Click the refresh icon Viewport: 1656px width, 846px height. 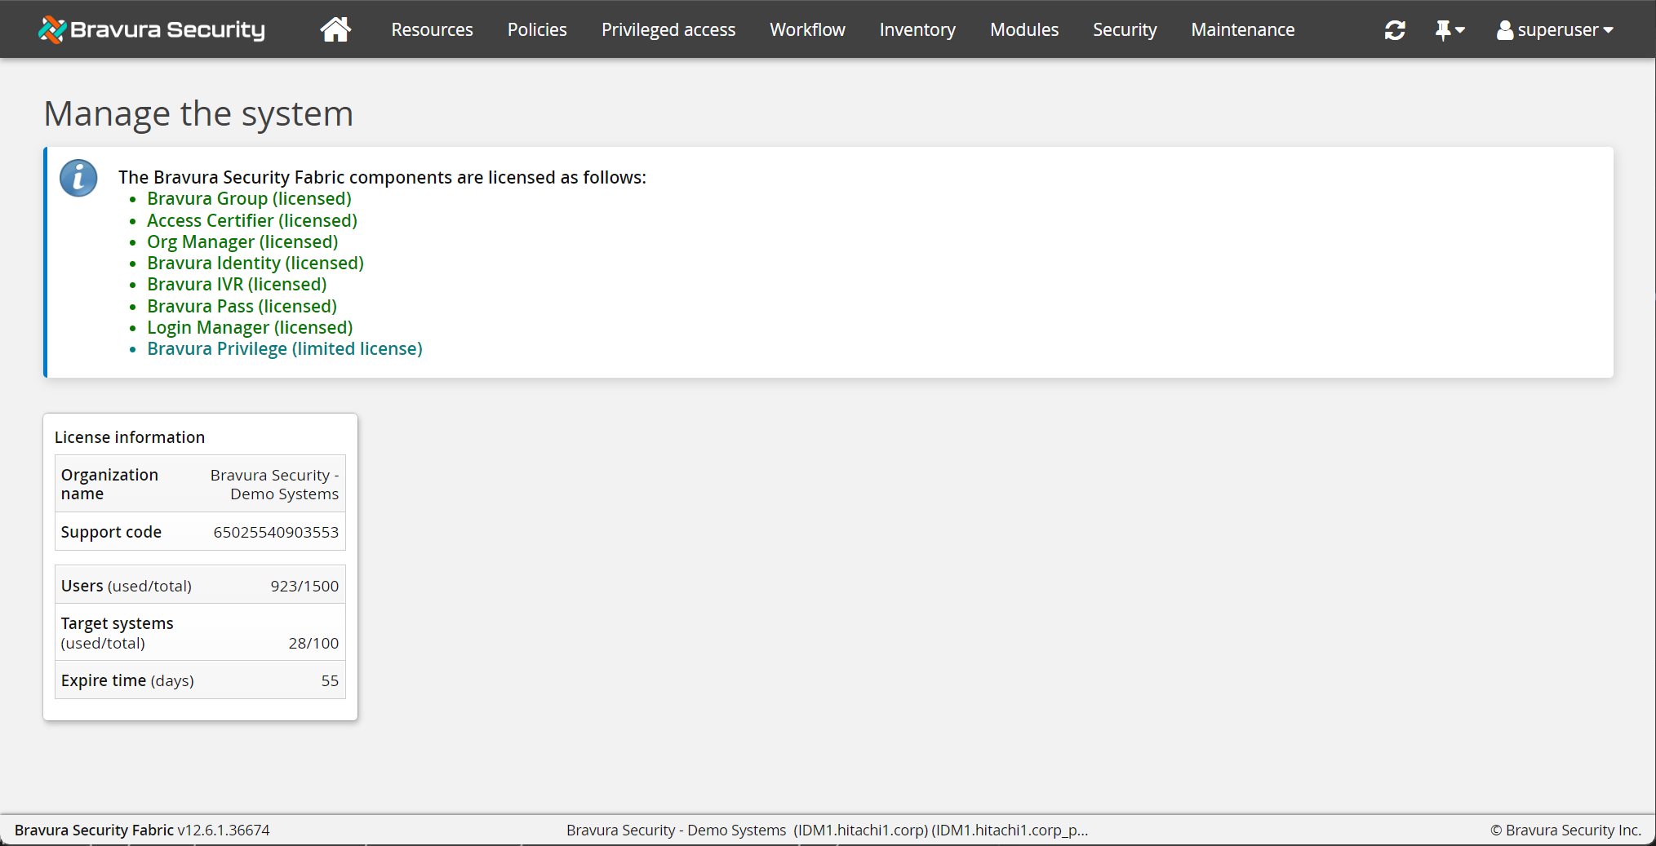[1395, 29]
